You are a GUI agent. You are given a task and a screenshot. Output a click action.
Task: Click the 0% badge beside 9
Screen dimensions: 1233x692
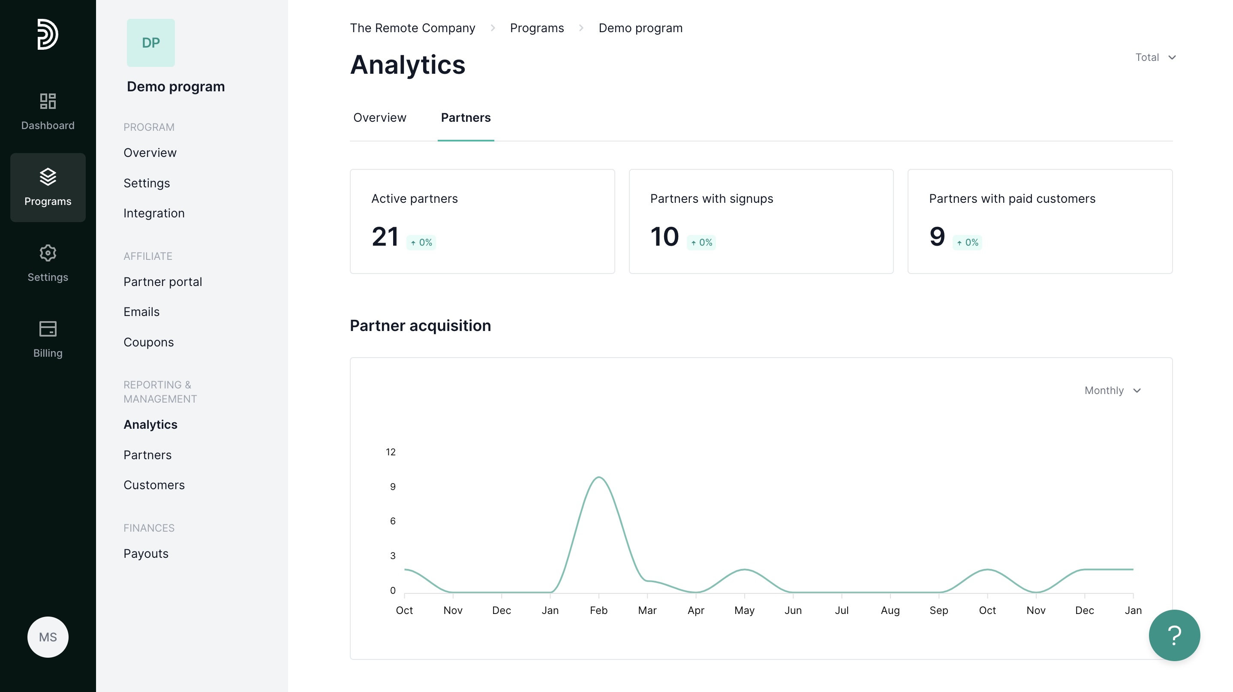point(967,243)
